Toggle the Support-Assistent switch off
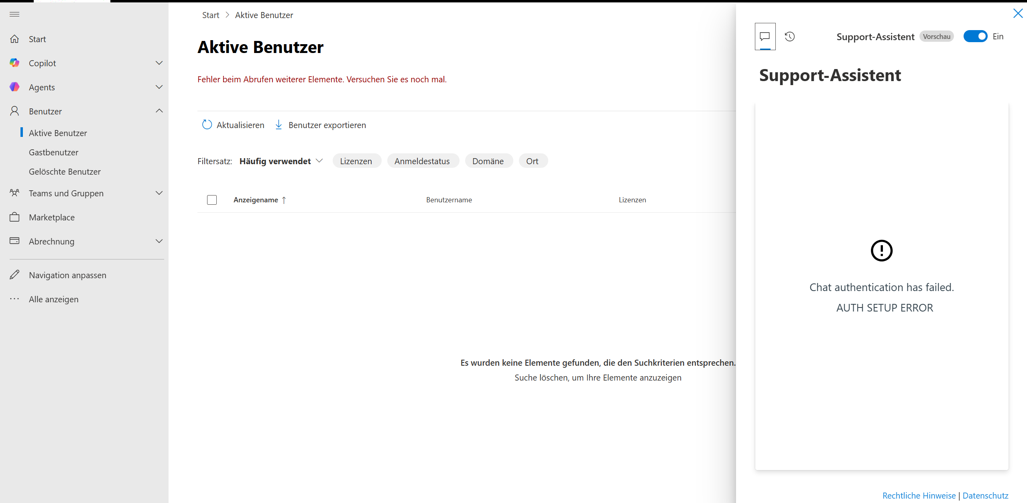 point(975,37)
